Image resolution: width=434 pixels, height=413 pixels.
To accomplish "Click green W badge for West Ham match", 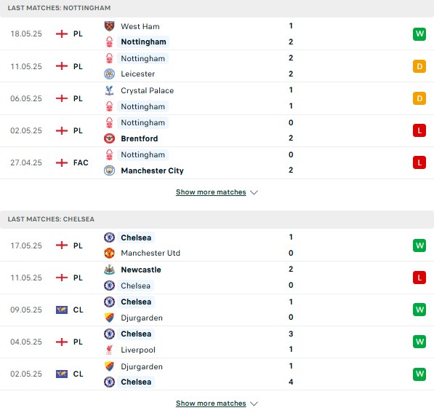I will 419,34.
